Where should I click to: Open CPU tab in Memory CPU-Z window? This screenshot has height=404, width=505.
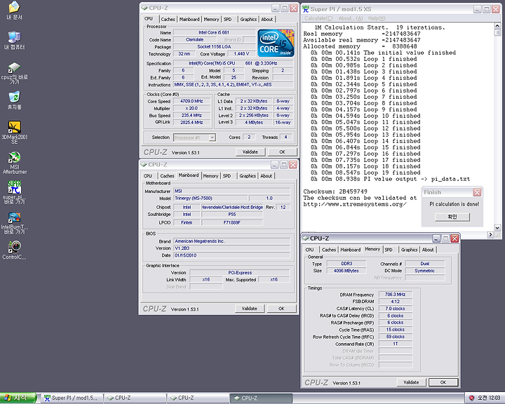(310, 250)
